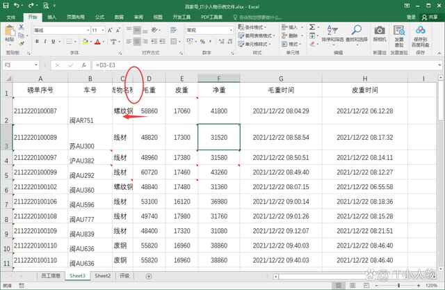Screen dimensions: 445x290
Task: Switch to the Insert ribbon tab
Action: coord(51,17)
